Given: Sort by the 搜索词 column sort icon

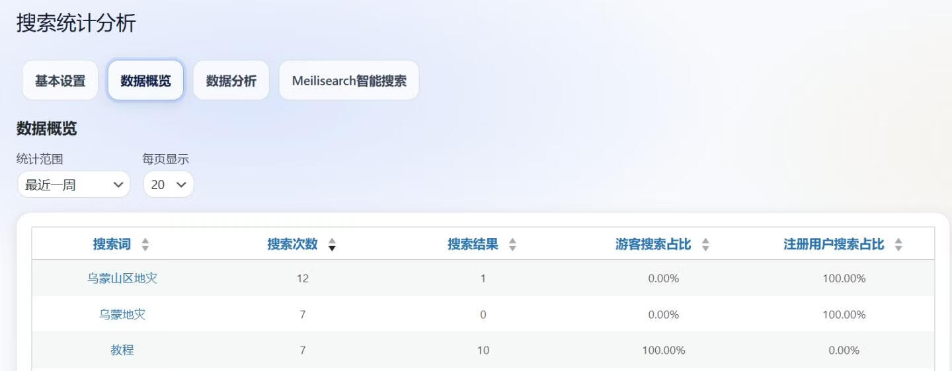Looking at the screenshot, I should [x=145, y=245].
